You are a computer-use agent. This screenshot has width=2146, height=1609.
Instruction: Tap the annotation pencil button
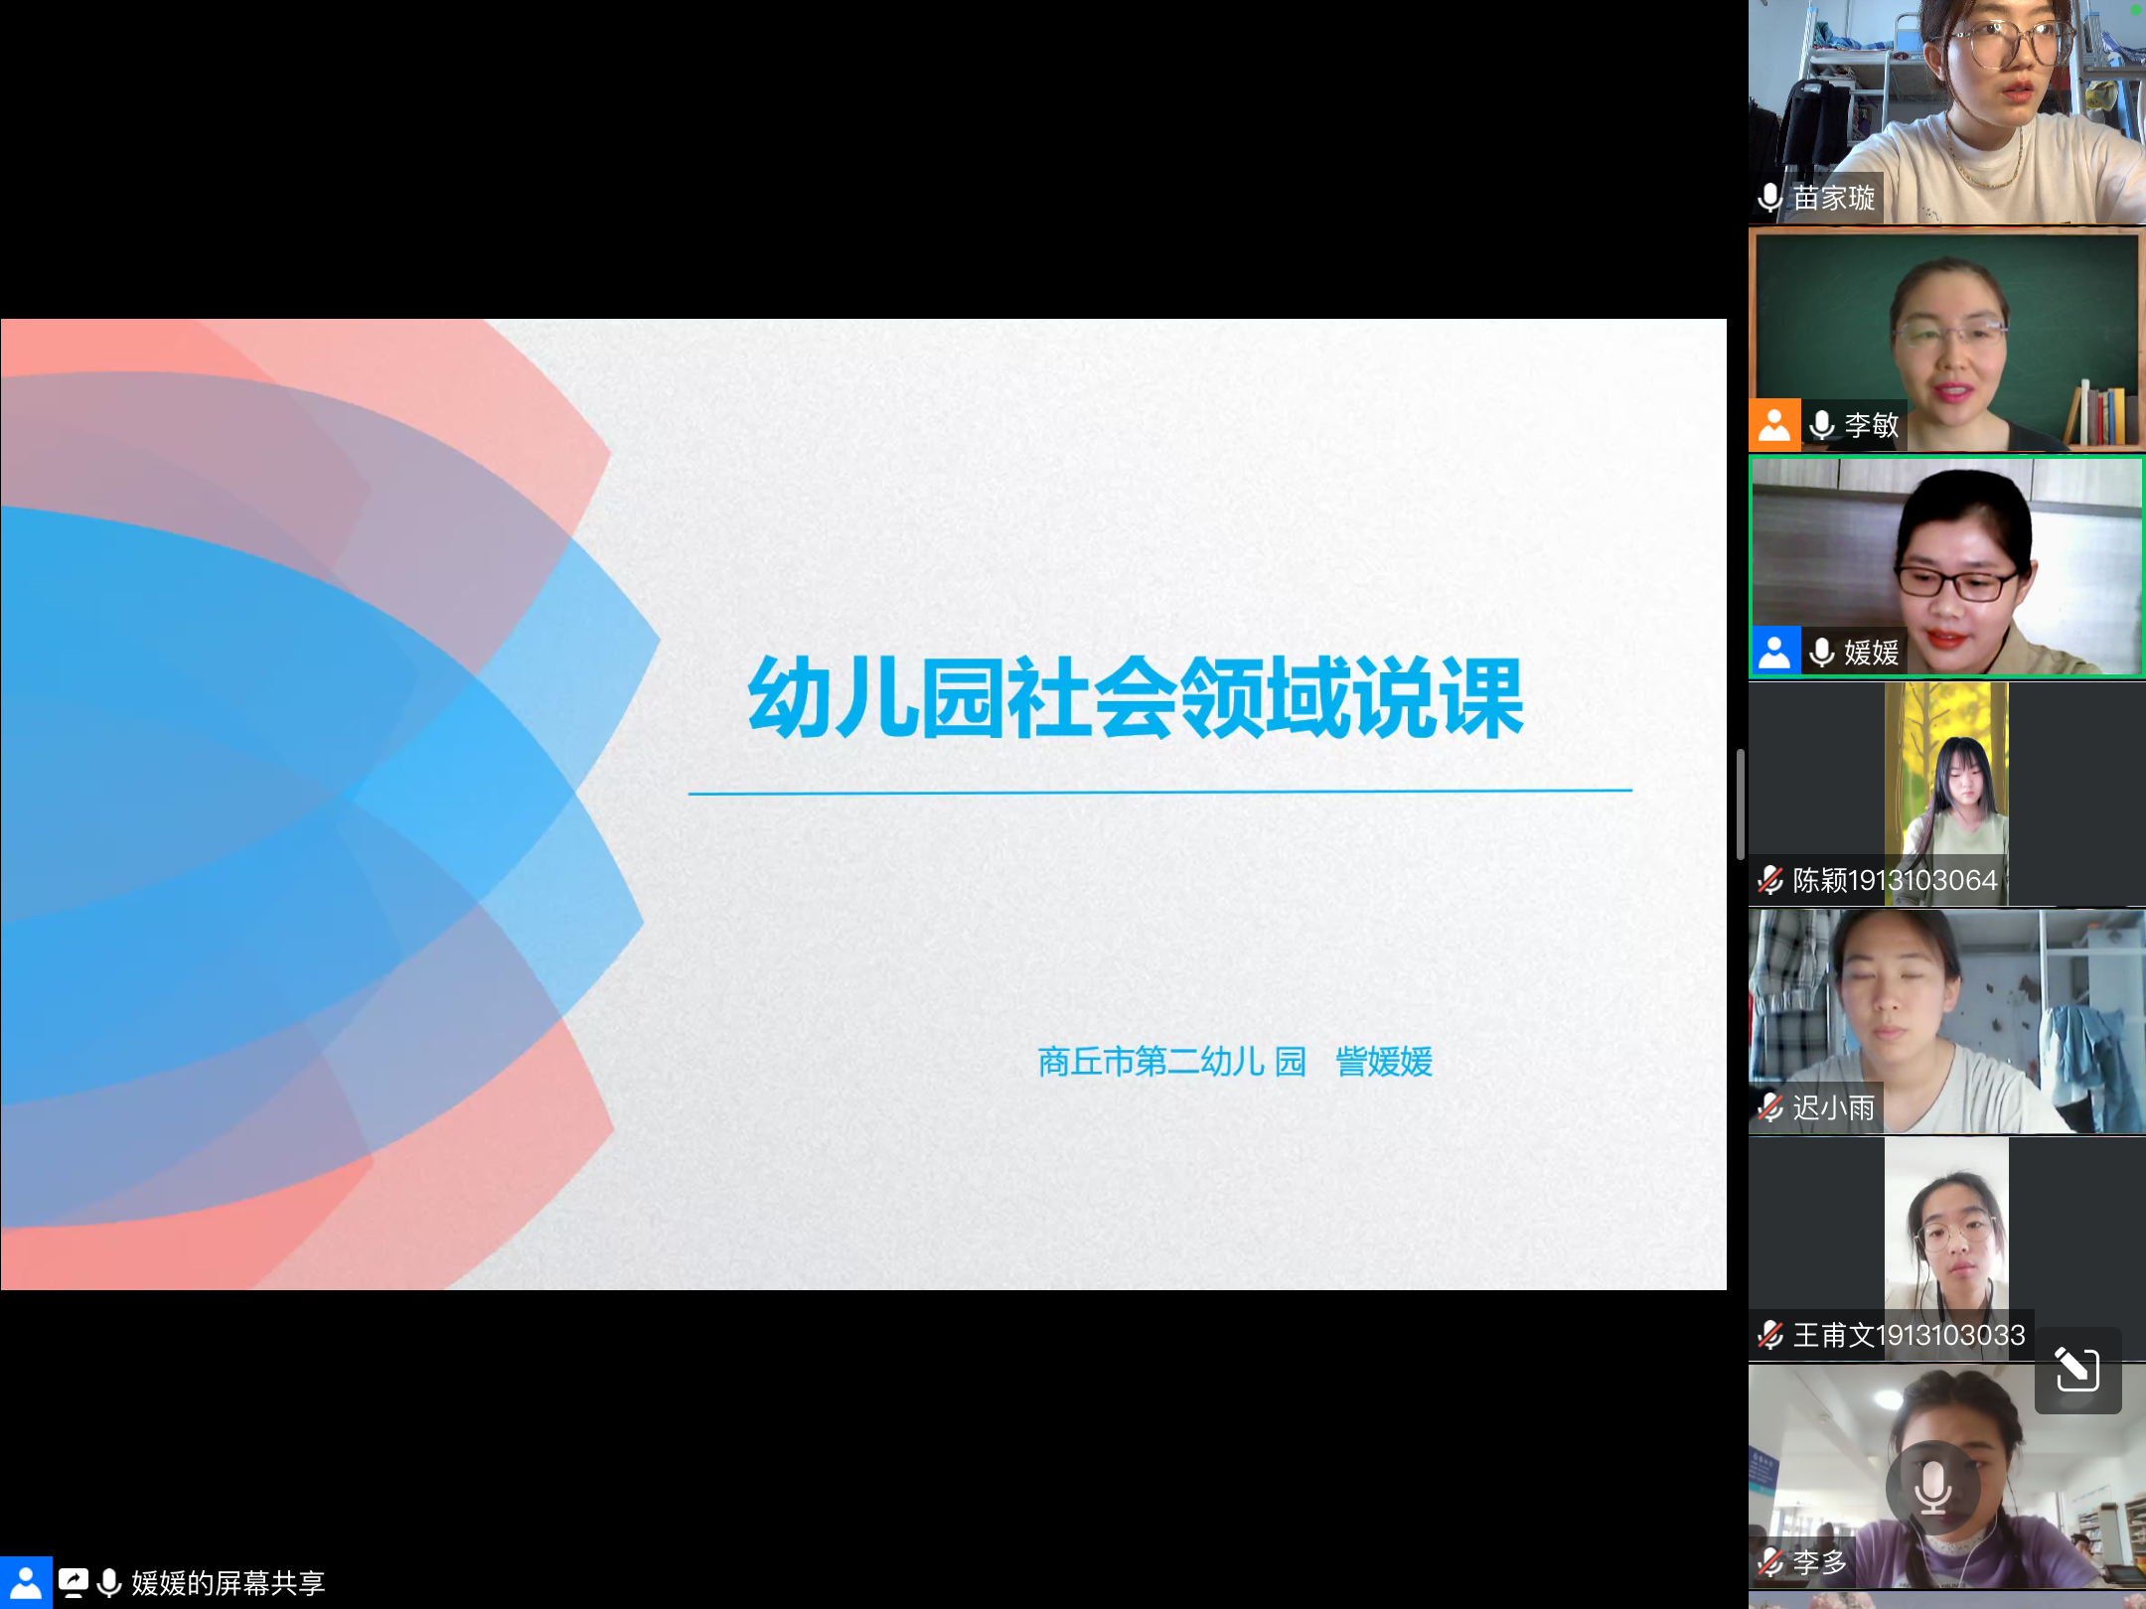2077,1370
